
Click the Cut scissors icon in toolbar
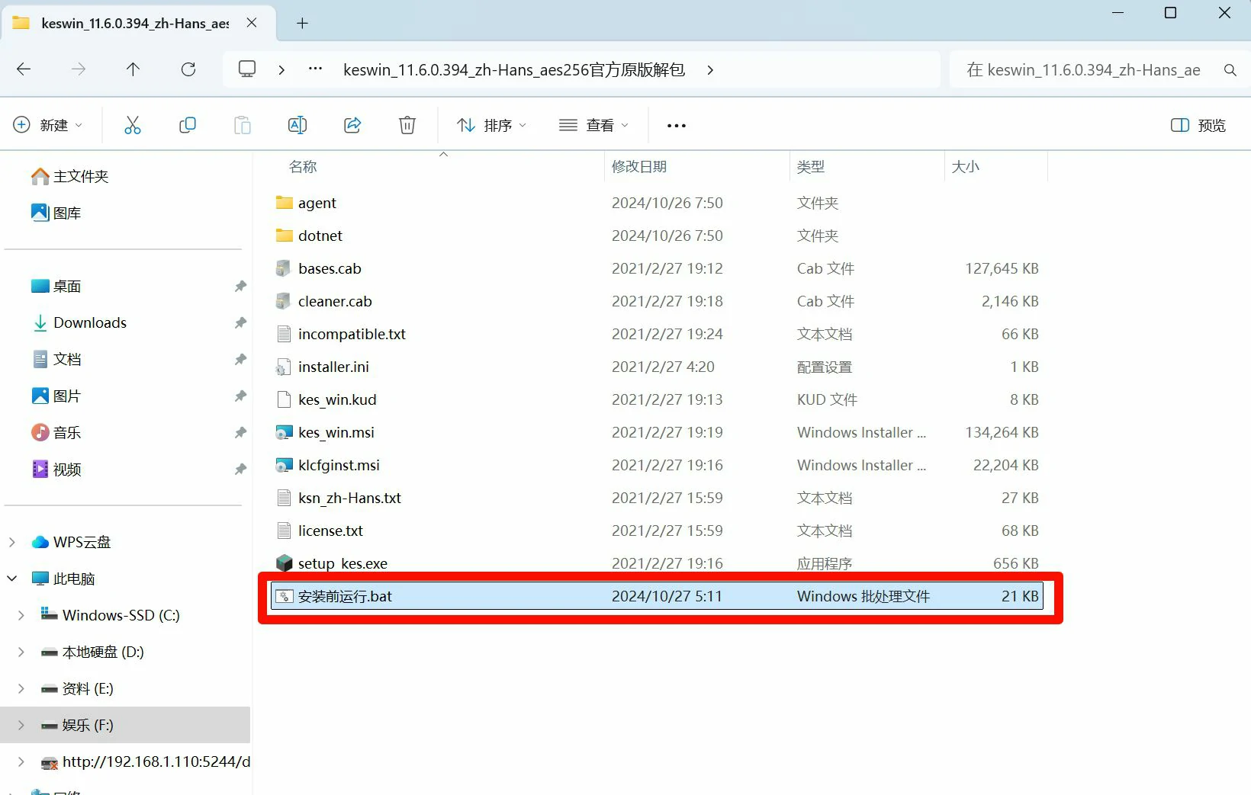[133, 125]
